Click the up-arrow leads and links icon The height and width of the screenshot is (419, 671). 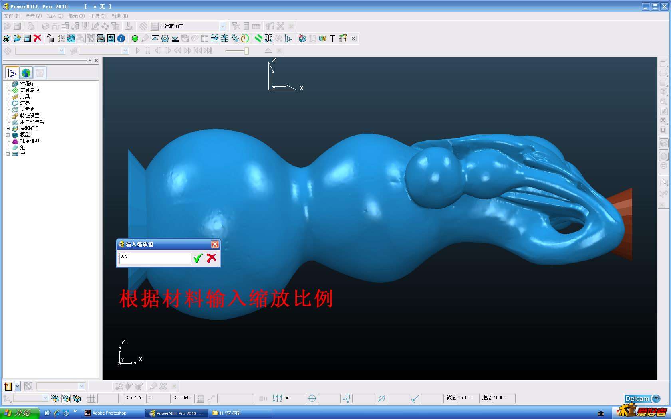pyautogui.click(x=225, y=38)
